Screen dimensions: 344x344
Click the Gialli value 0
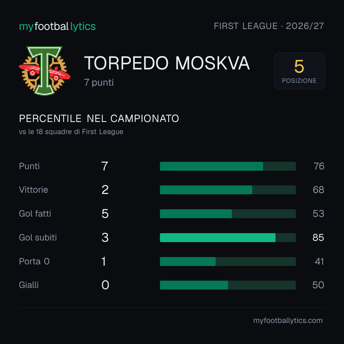[x=105, y=285]
